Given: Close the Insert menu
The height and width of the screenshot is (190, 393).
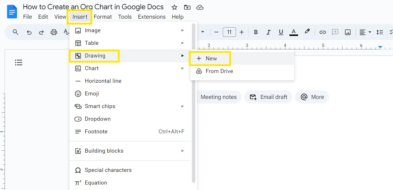Looking at the screenshot, I should point(80,17).
